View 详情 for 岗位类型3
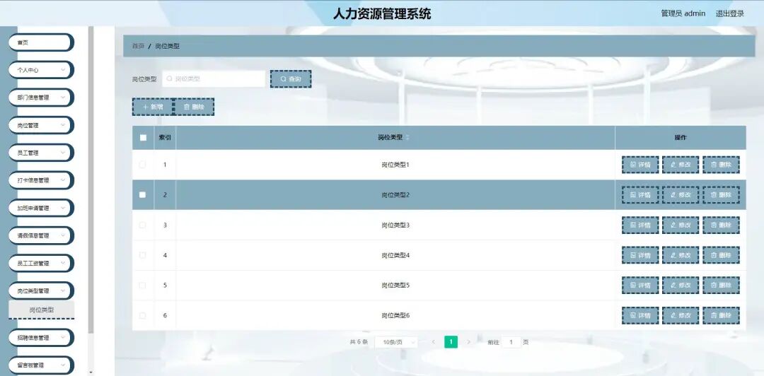764x376 pixels. 640,225
